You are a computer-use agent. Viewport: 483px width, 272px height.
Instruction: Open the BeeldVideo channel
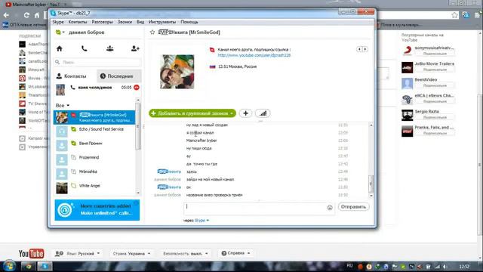click(x=426, y=79)
